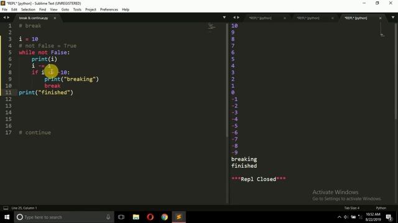Open the Edit menu
Image resolution: width=398 pixels, height=223 pixels.
tap(14, 10)
